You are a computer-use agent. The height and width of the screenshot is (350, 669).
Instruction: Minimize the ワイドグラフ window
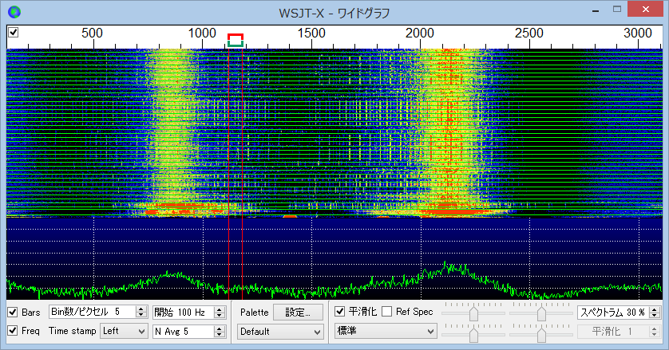pyautogui.click(x=596, y=10)
